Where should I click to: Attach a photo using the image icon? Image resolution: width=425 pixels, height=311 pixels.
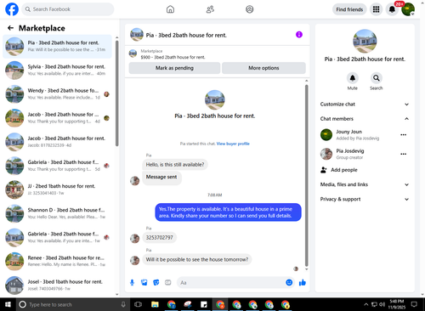[x=144, y=282]
